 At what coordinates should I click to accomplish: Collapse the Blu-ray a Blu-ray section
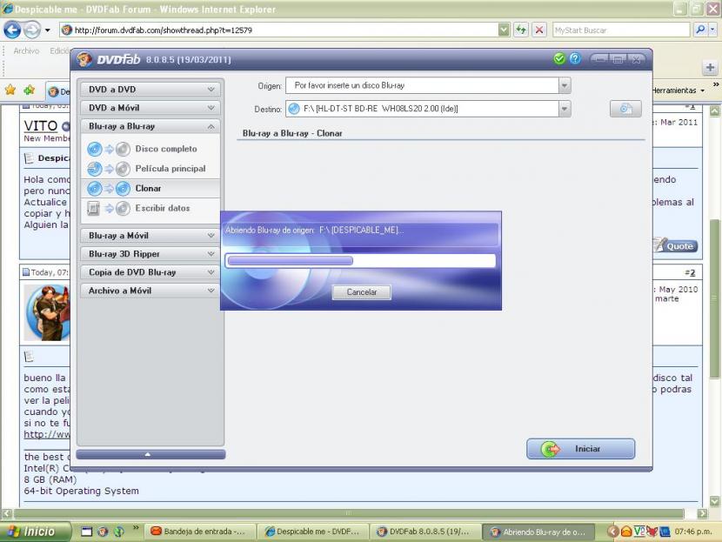pyautogui.click(x=150, y=126)
